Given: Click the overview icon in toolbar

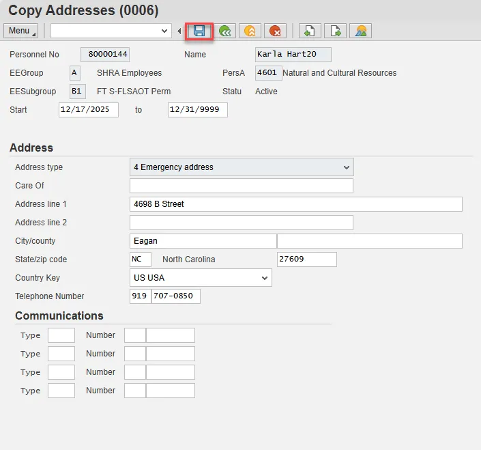Looking at the screenshot, I should point(360,31).
